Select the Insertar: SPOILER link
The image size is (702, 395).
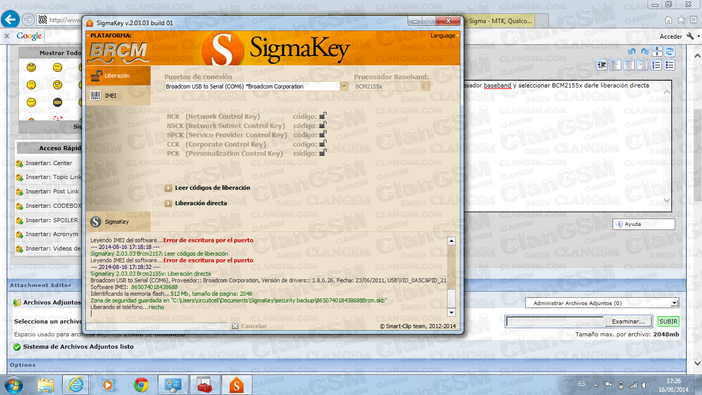[x=50, y=220]
